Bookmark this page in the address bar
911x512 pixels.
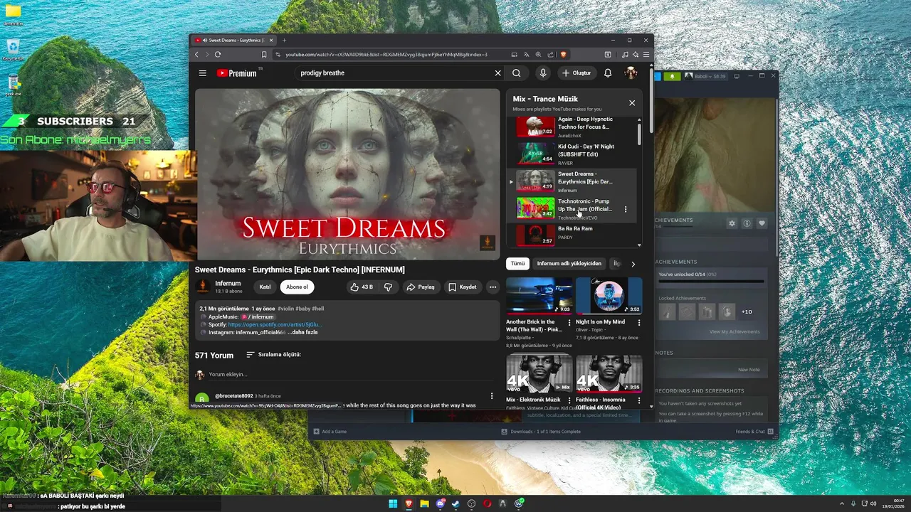click(x=264, y=54)
